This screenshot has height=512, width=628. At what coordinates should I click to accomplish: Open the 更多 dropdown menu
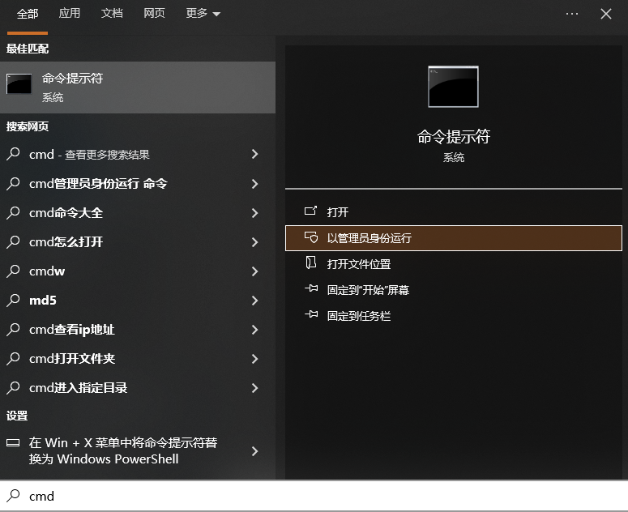[203, 14]
